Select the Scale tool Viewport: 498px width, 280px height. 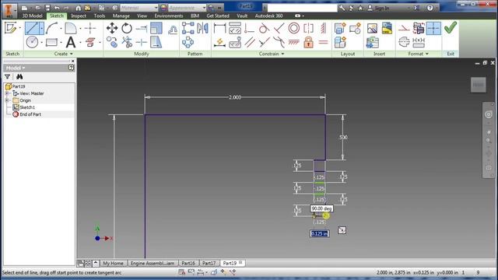[156, 28]
